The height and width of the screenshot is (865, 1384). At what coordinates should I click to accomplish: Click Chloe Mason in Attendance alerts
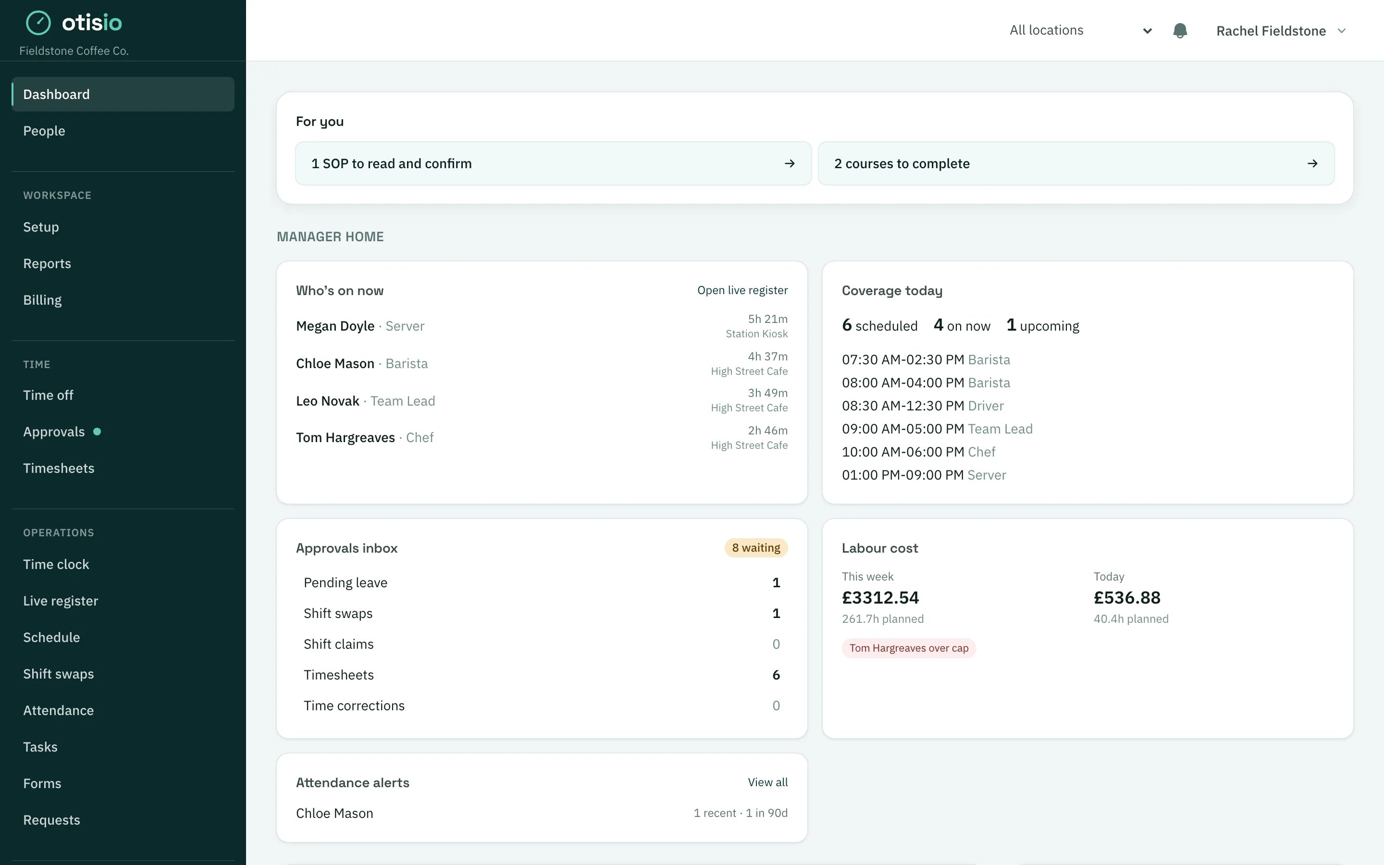pos(334,814)
